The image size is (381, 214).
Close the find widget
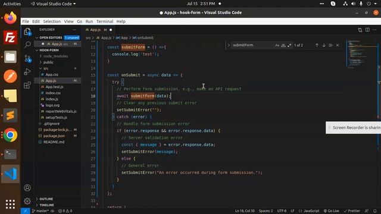(x=338, y=45)
